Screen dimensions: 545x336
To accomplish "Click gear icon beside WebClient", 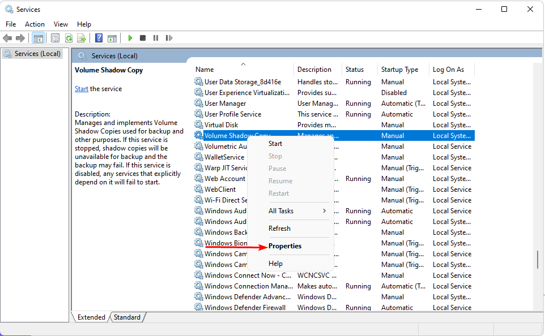I will [x=198, y=189].
